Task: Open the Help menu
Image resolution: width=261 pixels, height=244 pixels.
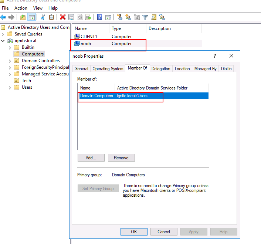Action: (53, 8)
